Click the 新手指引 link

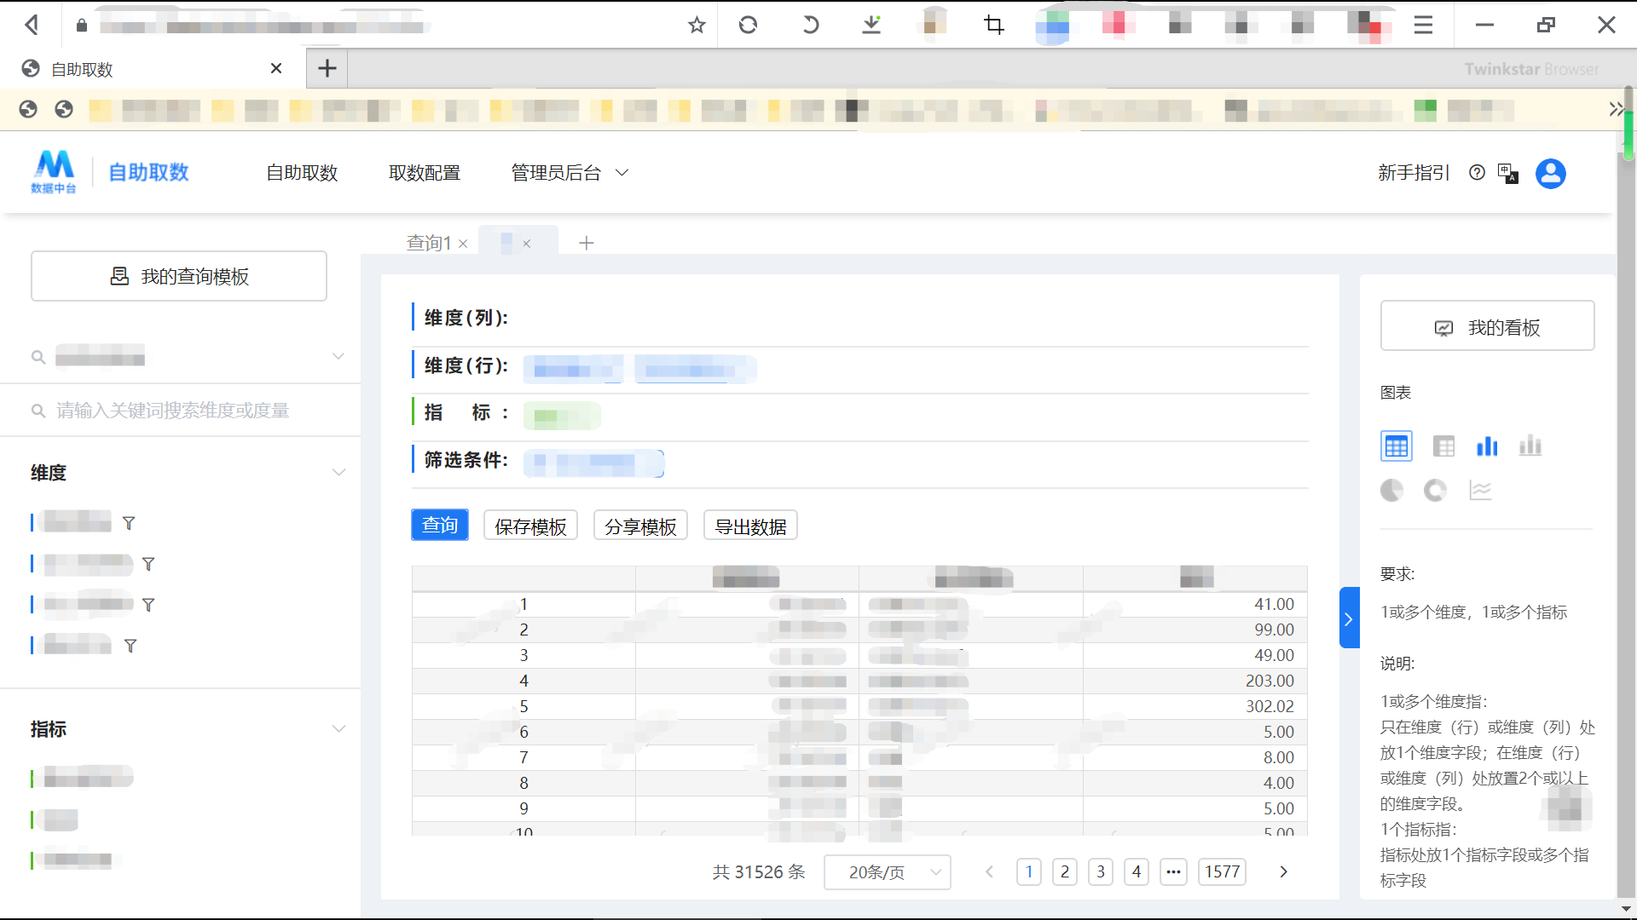(1414, 173)
